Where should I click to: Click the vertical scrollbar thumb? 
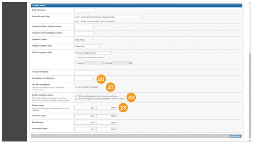tap(250, 95)
